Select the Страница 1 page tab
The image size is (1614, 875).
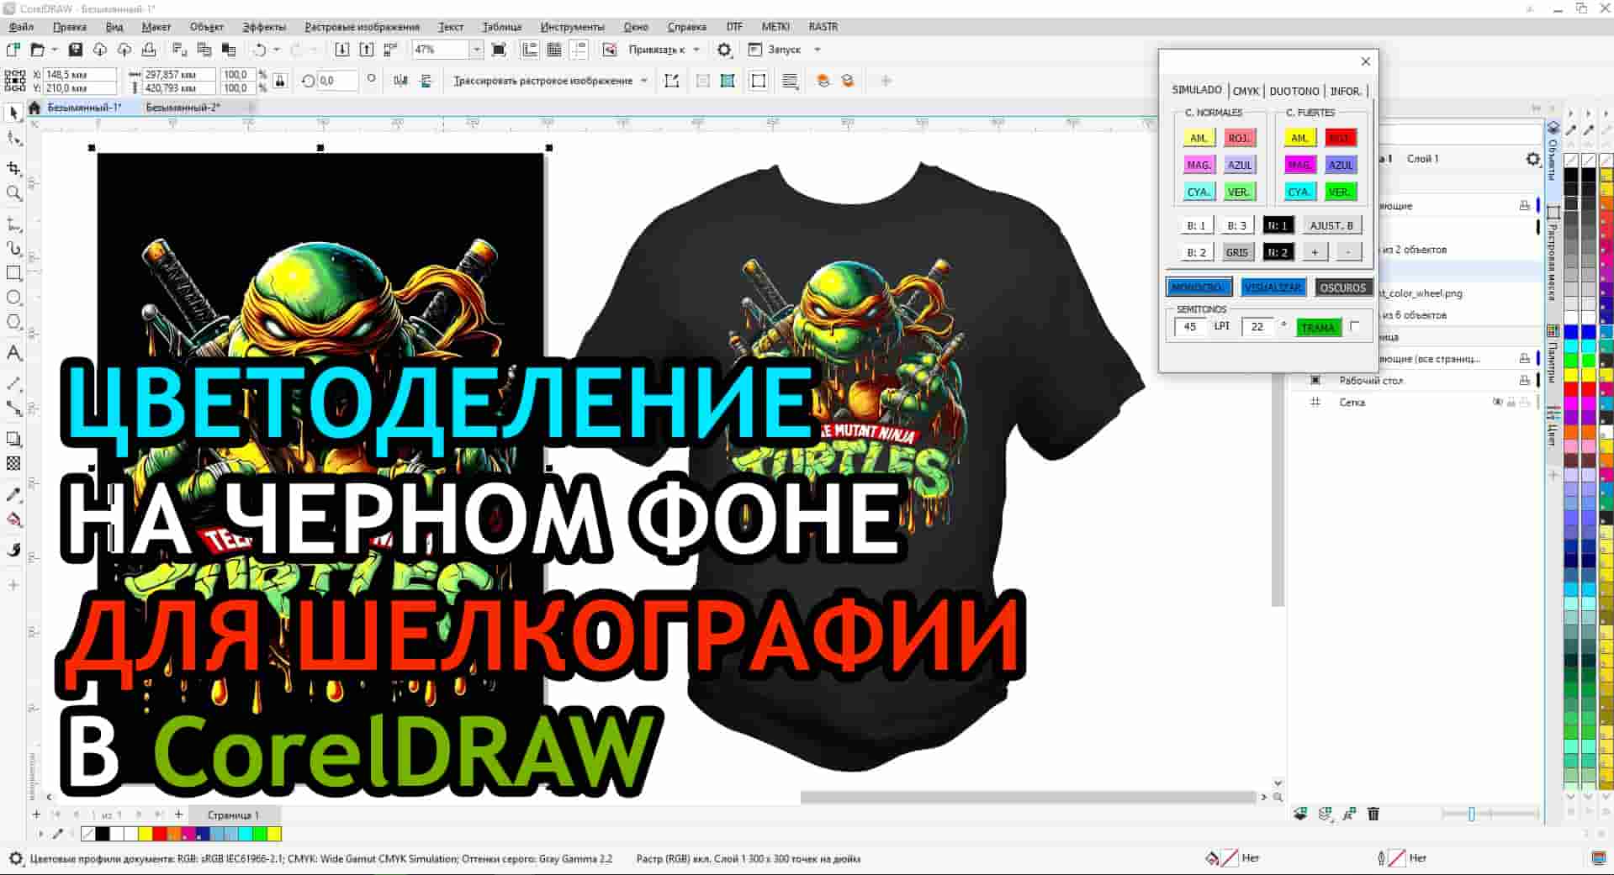[233, 814]
